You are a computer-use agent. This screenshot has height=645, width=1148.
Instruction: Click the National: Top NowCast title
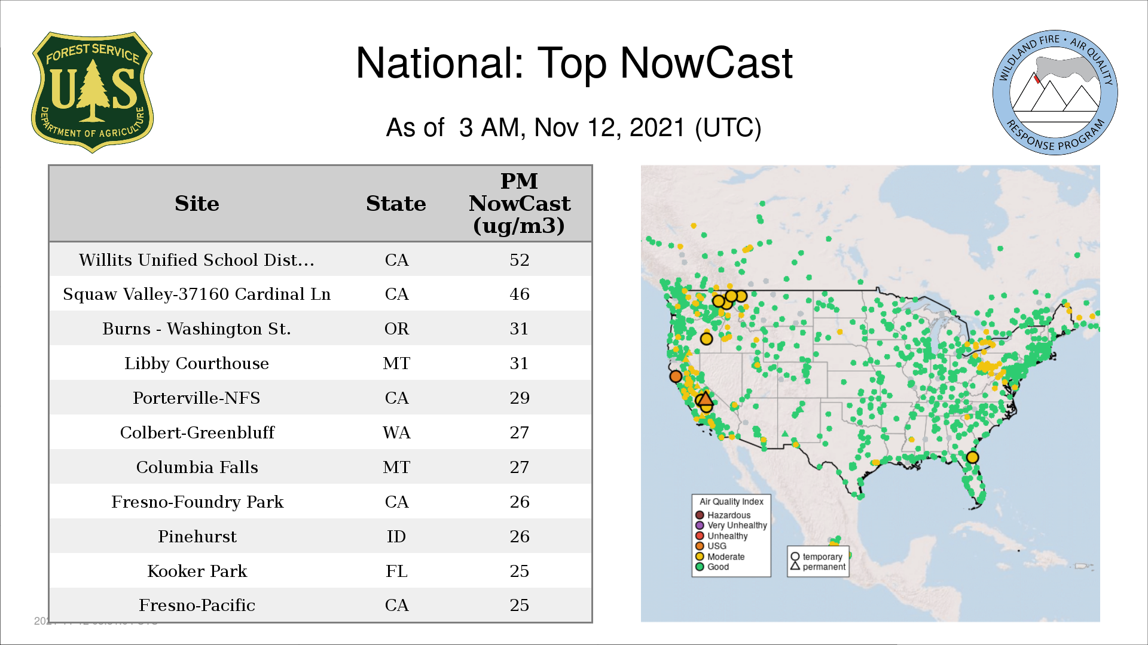(573, 63)
